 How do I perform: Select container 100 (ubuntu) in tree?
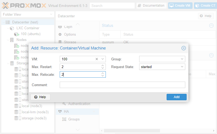pos(30,34)
